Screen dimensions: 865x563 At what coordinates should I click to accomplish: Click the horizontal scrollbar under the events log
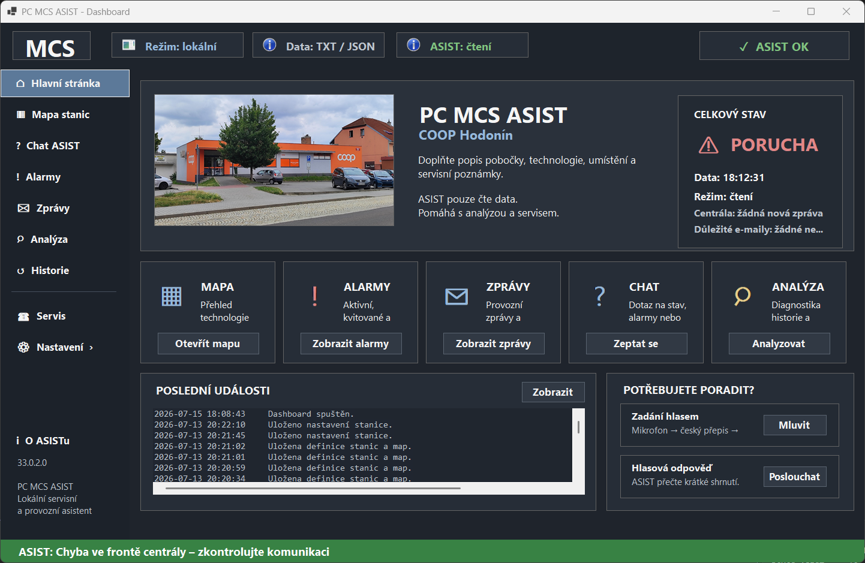pos(313,488)
